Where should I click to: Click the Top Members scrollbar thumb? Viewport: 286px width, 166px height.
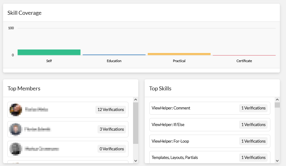click(x=135, y=123)
